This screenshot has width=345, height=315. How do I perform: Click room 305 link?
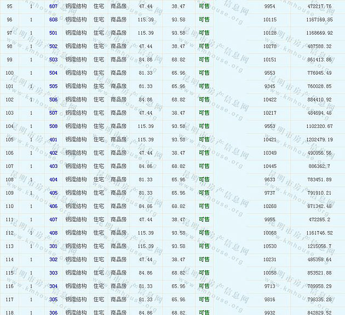point(53,300)
